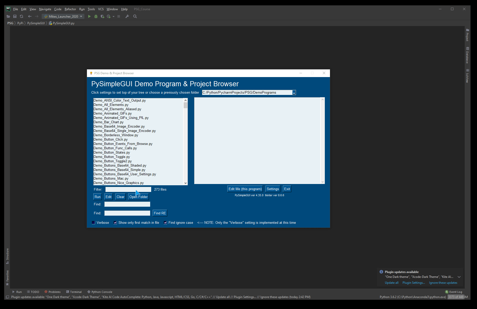Click the Find RE button

coord(160,213)
